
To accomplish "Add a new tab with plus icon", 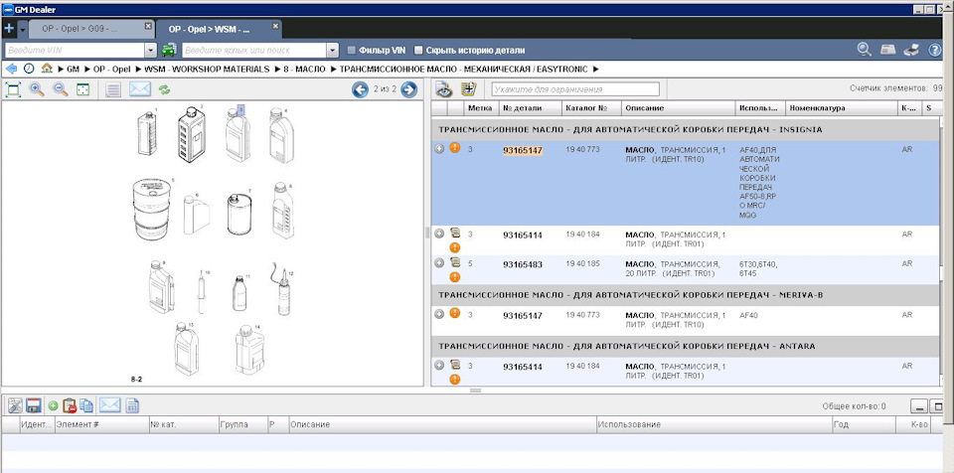I will pos(9,28).
